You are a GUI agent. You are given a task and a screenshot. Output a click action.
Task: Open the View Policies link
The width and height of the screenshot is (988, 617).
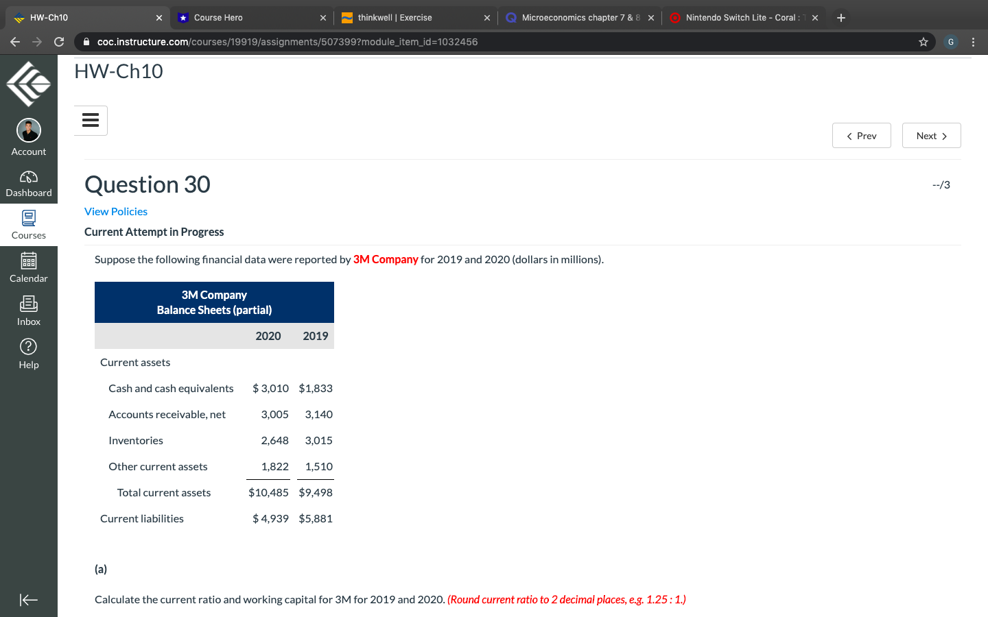115,211
